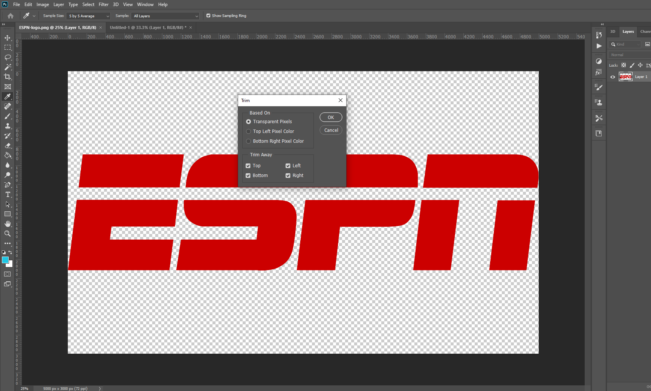Click the Layer 1 thumbnail
651x391 pixels.
point(626,77)
